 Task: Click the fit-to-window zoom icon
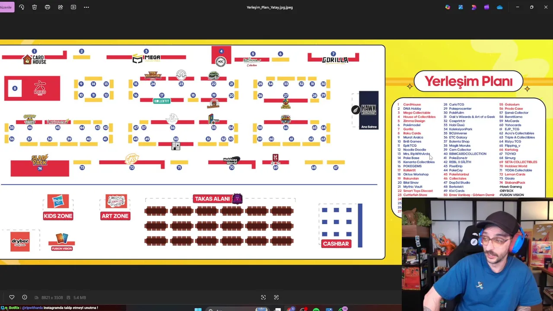point(263,297)
